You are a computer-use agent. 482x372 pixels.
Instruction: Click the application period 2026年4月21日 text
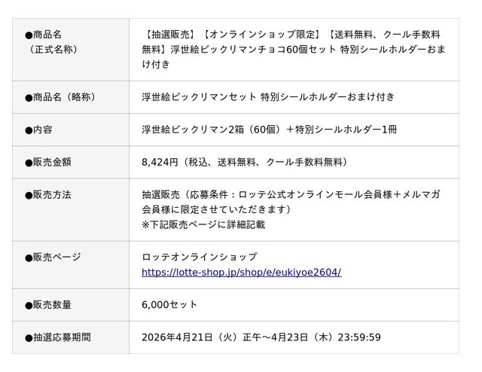click(x=261, y=337)
